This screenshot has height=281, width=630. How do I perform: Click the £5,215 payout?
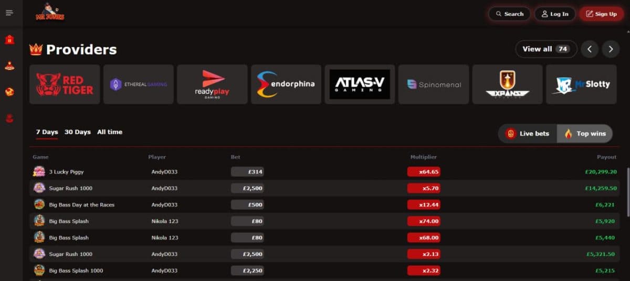coord(606,271)
